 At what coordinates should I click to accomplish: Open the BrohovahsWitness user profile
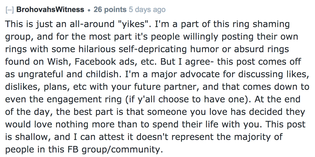[50, 10]
